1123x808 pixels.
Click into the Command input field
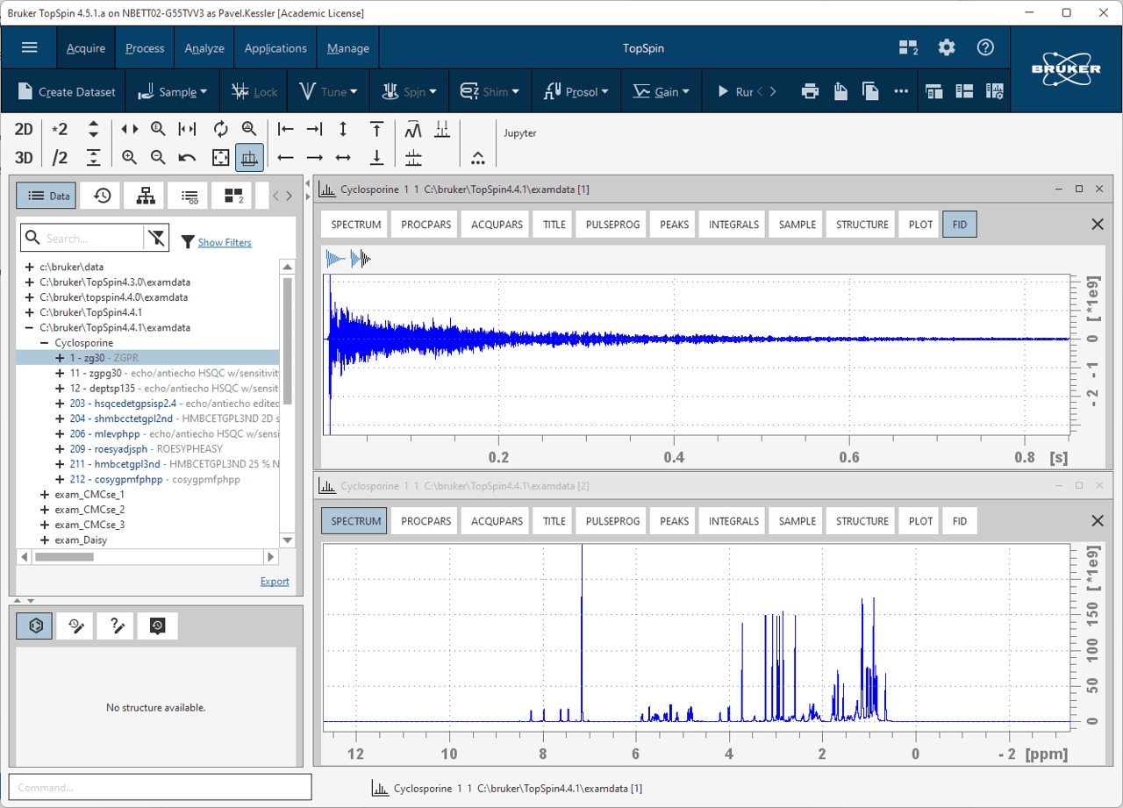pos(161,787)
